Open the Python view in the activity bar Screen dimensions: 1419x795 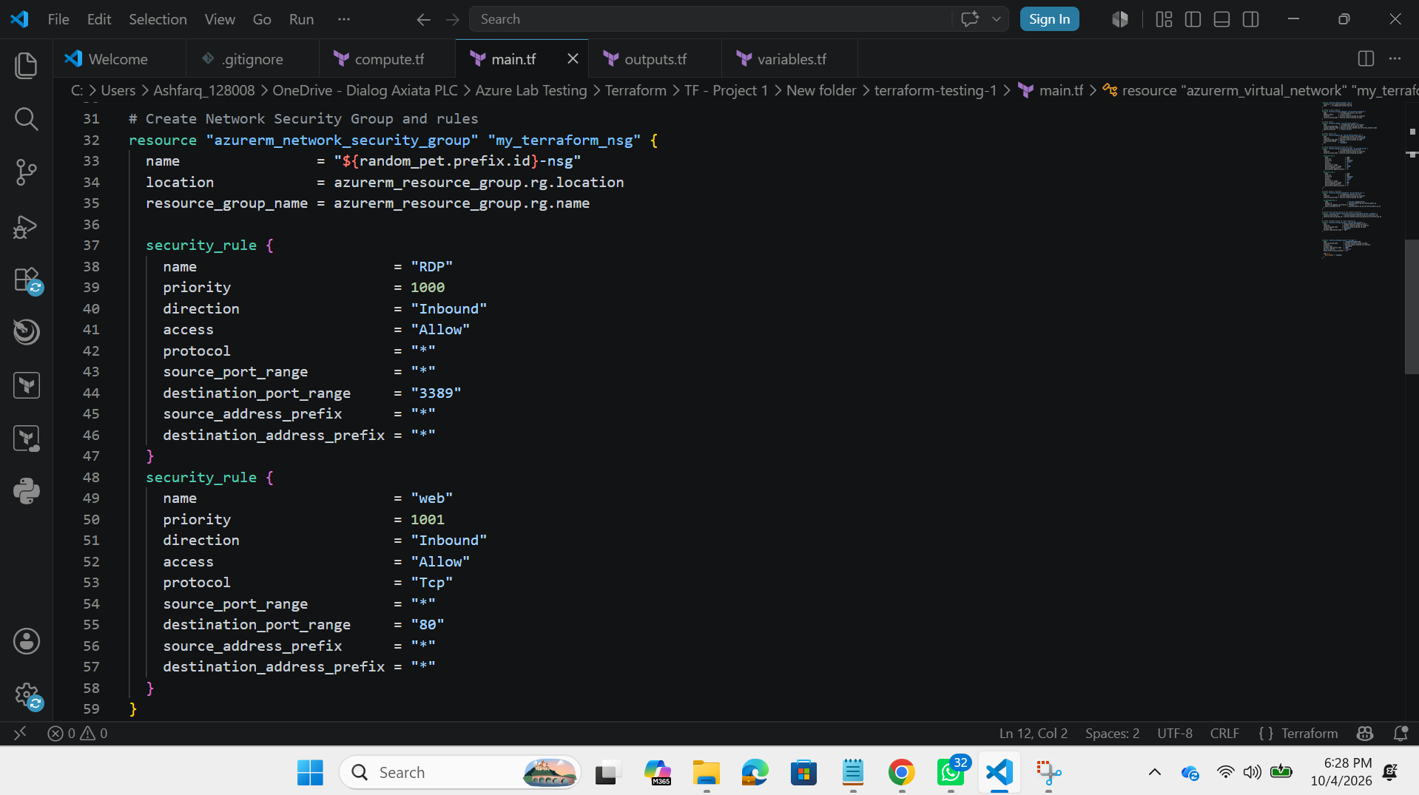point(27,491)
